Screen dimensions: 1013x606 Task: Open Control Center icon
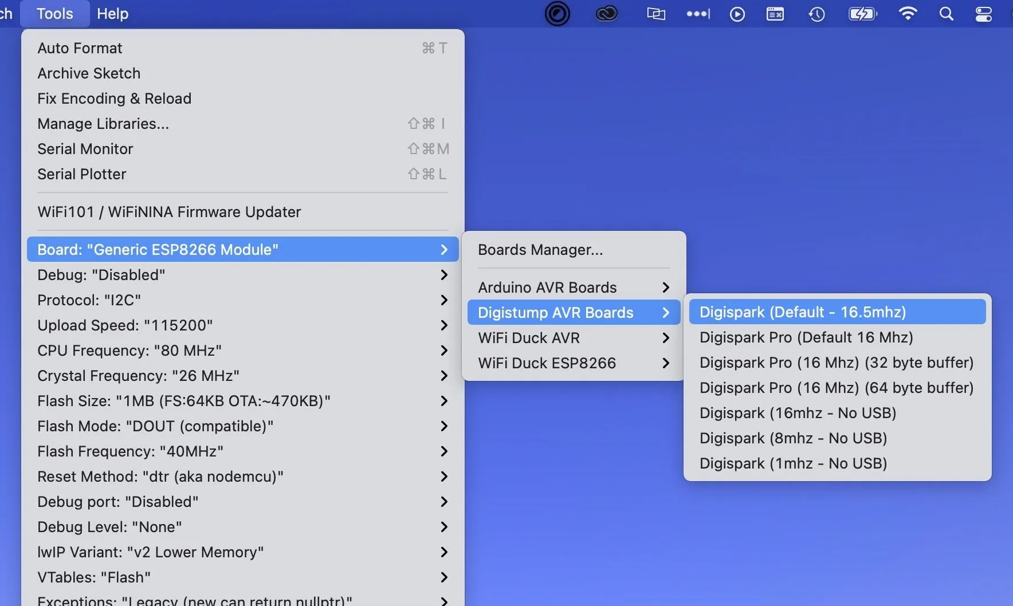[x=984, y=14]
